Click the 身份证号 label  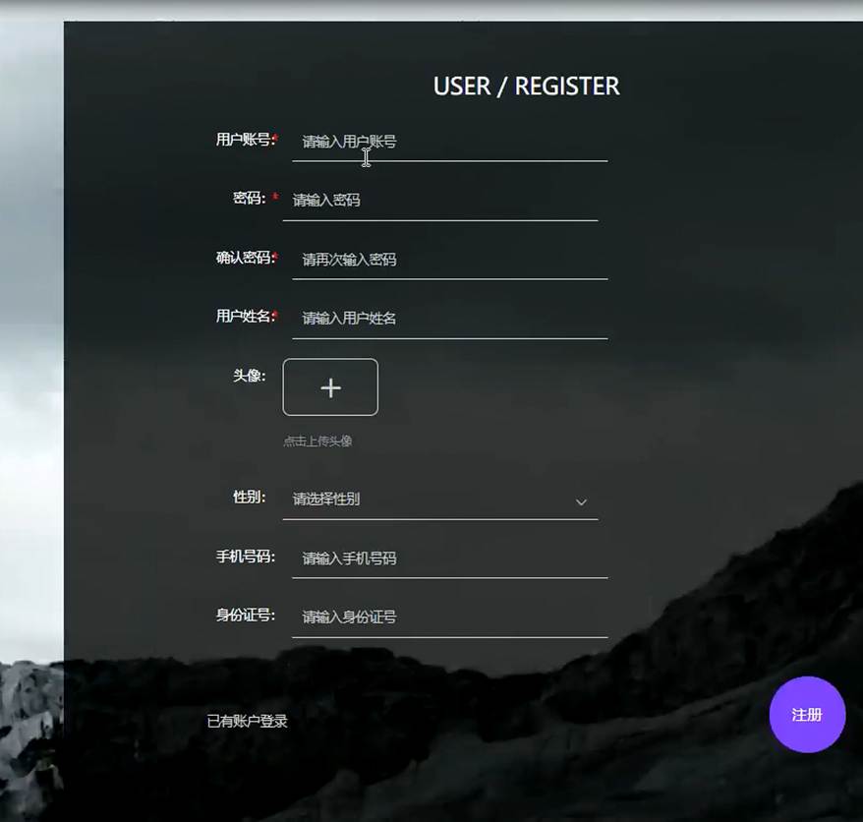click(245, 615)
